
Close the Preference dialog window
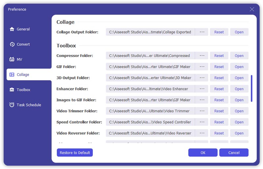pos(252,9)
